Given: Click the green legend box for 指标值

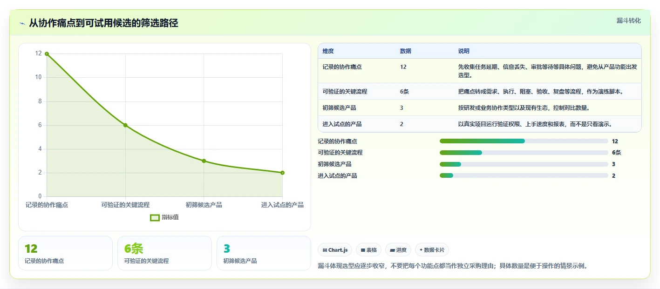Looking at the screenshot, I should pos(155,217).
